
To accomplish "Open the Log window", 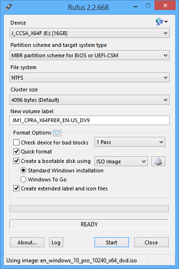I will [56, 242].
